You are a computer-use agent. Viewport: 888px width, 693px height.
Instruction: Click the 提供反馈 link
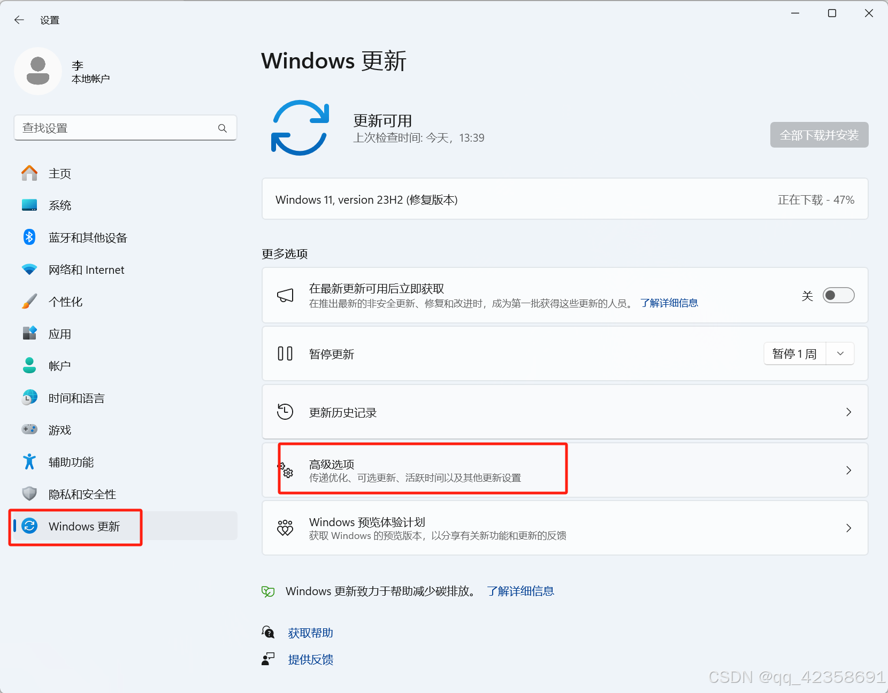click(311, 659)
